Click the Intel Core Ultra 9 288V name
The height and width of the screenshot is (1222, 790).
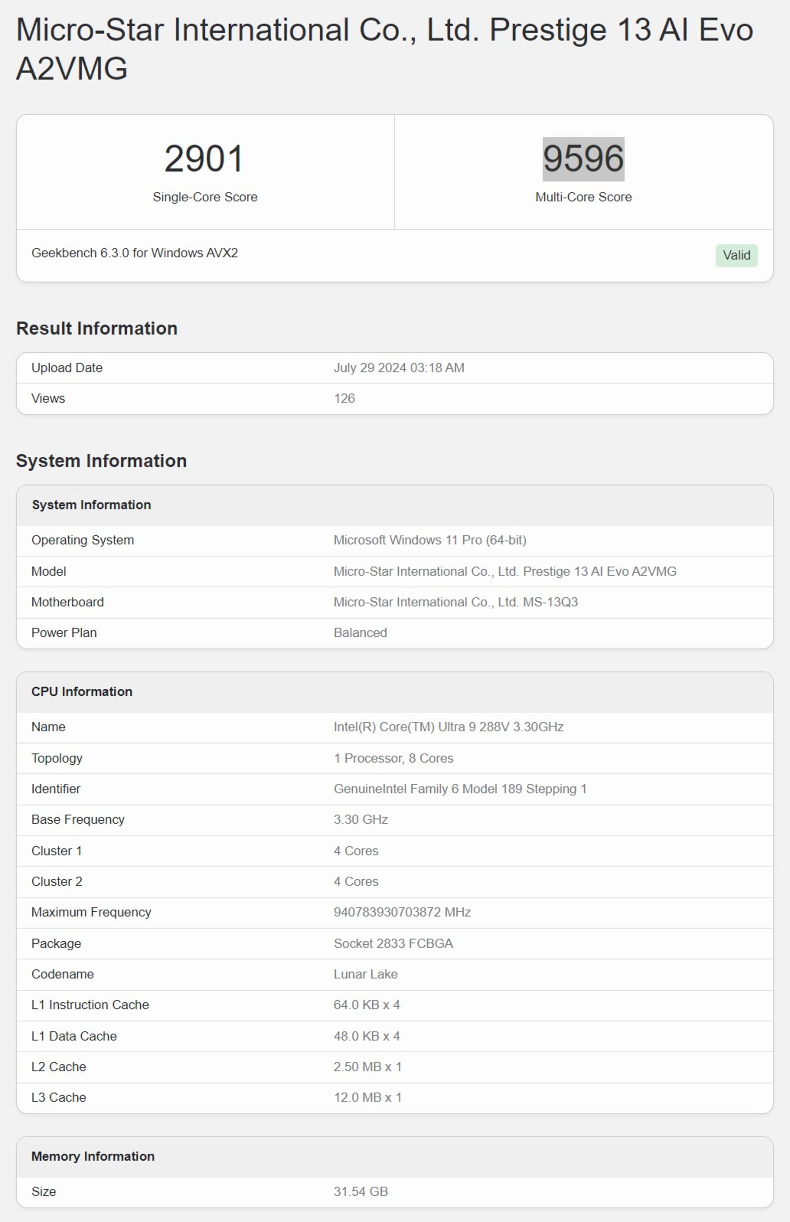[448, 727]
